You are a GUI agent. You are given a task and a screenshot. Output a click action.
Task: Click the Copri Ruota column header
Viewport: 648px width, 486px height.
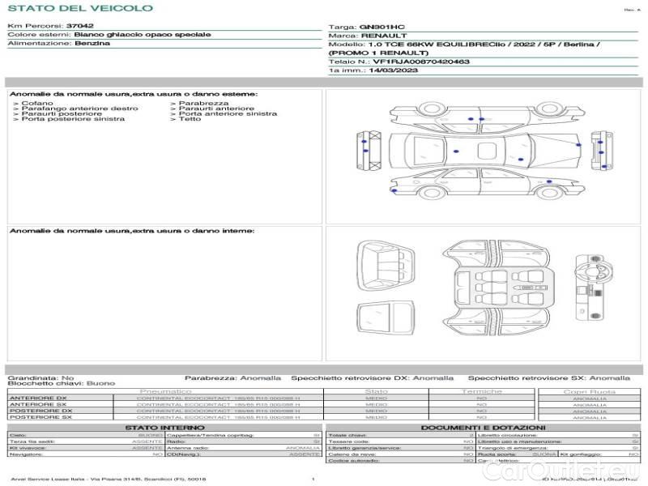click(589, 391)
